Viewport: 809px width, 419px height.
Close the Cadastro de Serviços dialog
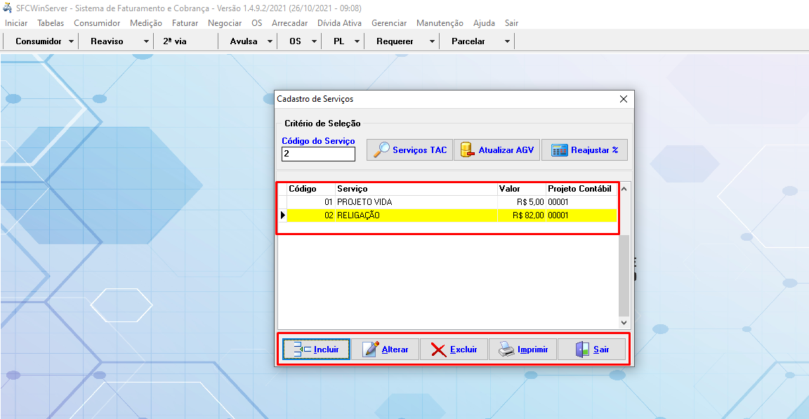click(x=623, y=99)
